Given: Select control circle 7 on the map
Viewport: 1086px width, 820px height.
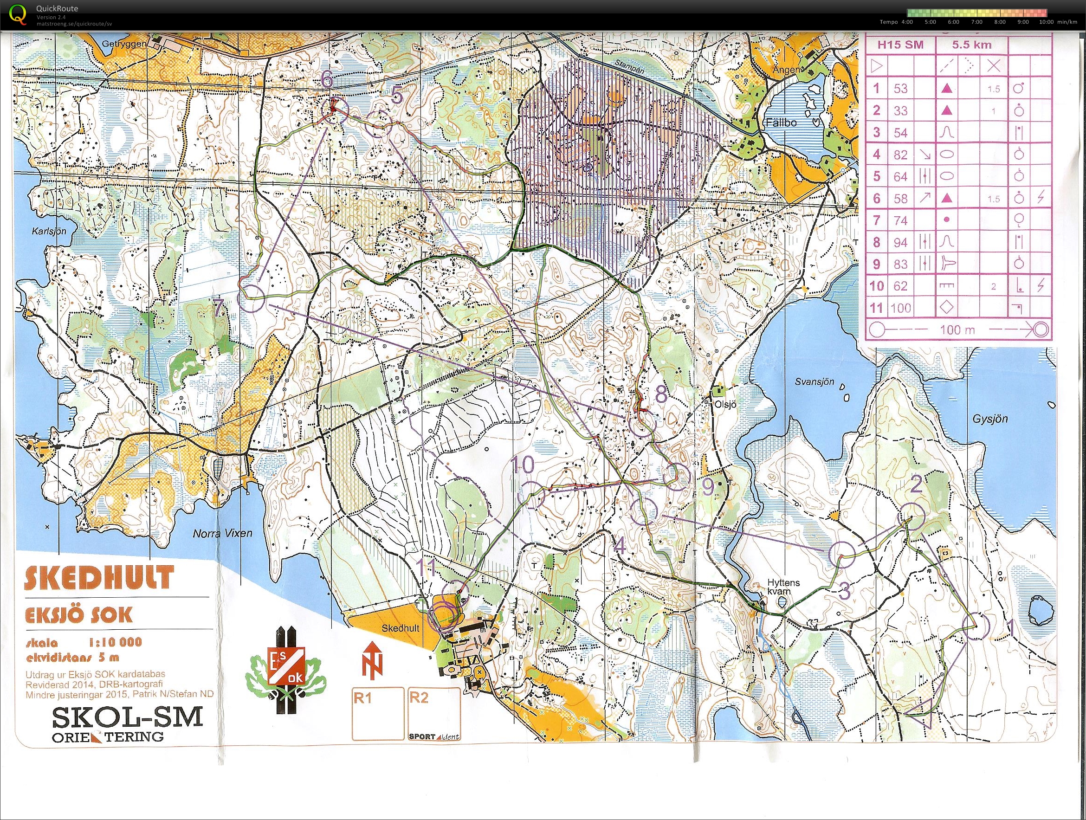Looking at the screenshot, I should [252, 298].
